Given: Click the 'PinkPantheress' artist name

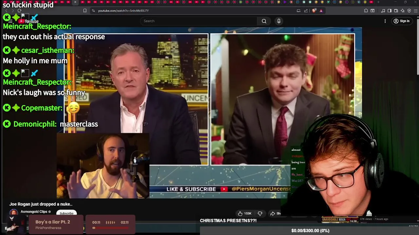Looking at the screenshot, I should pyautogui.click(x=48, y=228).
